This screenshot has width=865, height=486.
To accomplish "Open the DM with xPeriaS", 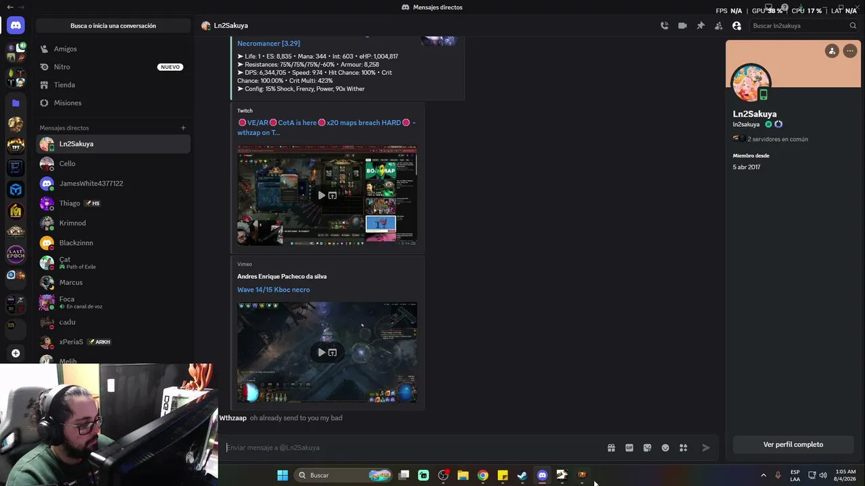I will (x=113, y=342).
